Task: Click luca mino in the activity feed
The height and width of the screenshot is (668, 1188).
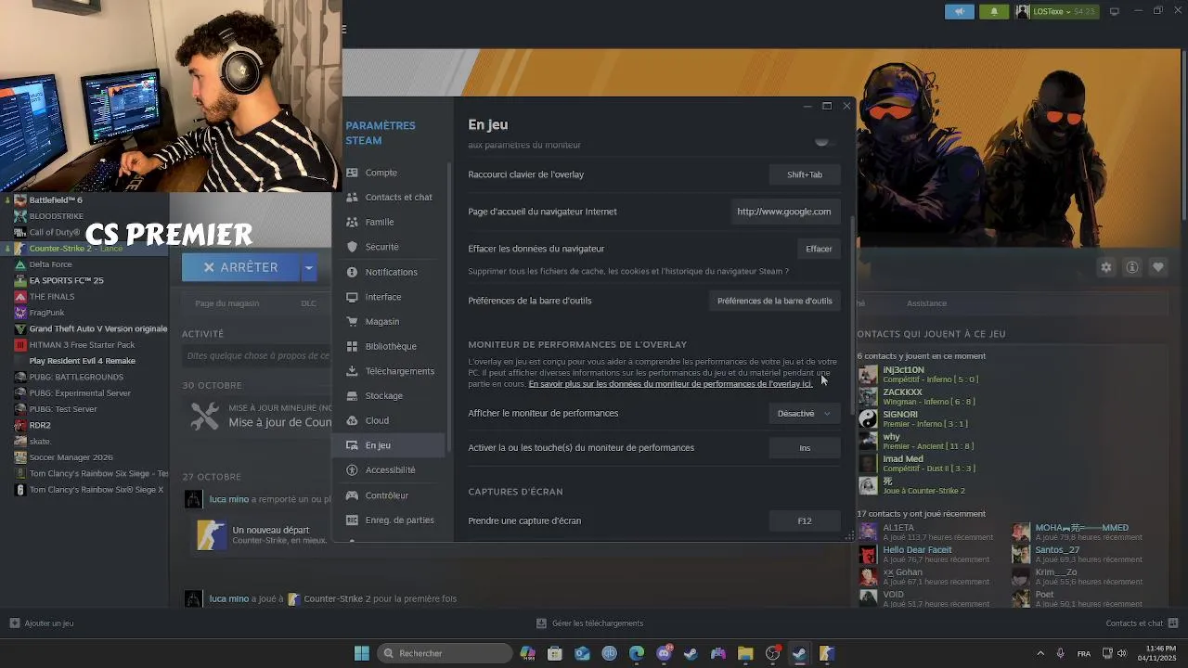Action: coord(228,499)
